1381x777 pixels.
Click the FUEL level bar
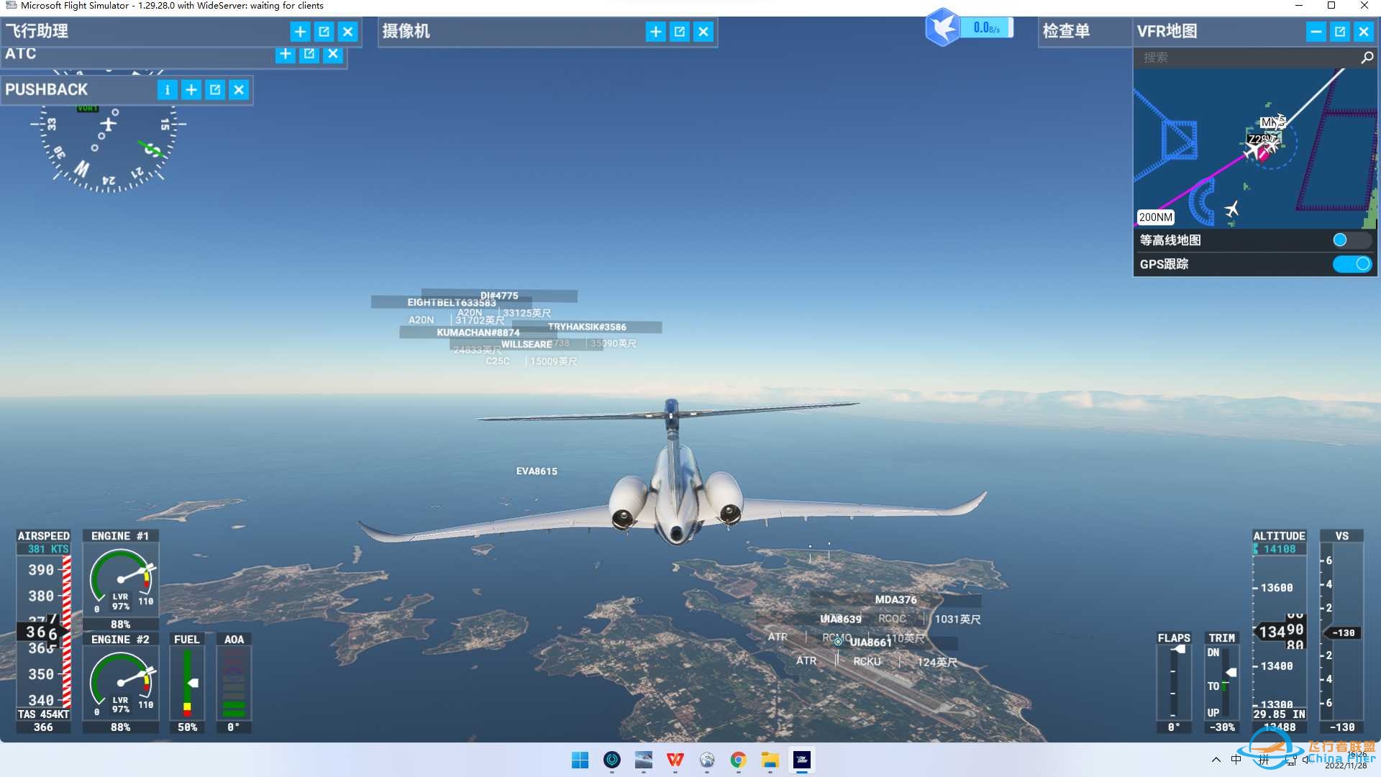tap(187, 683)
